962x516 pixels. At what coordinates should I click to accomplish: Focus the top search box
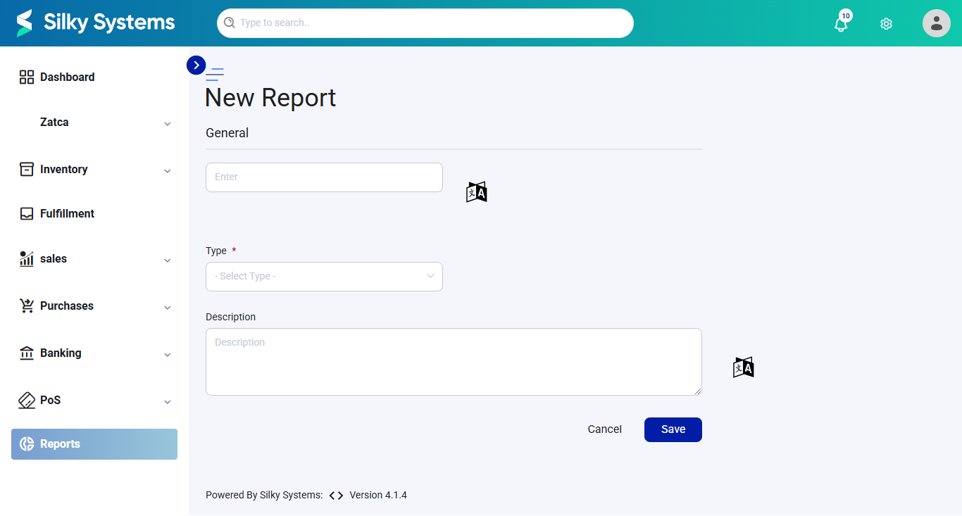425,23
